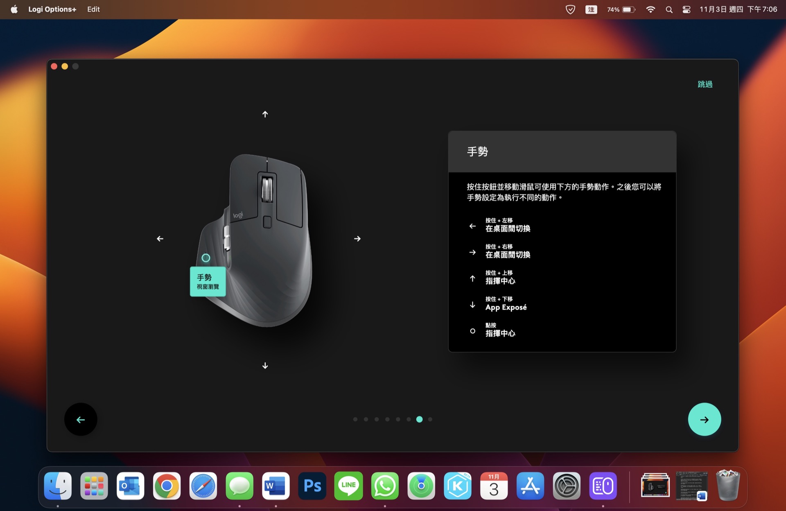786x511 pixels.
Task: Select the up gesture arrow above the mouse
Action: click(x=265, y=114)
